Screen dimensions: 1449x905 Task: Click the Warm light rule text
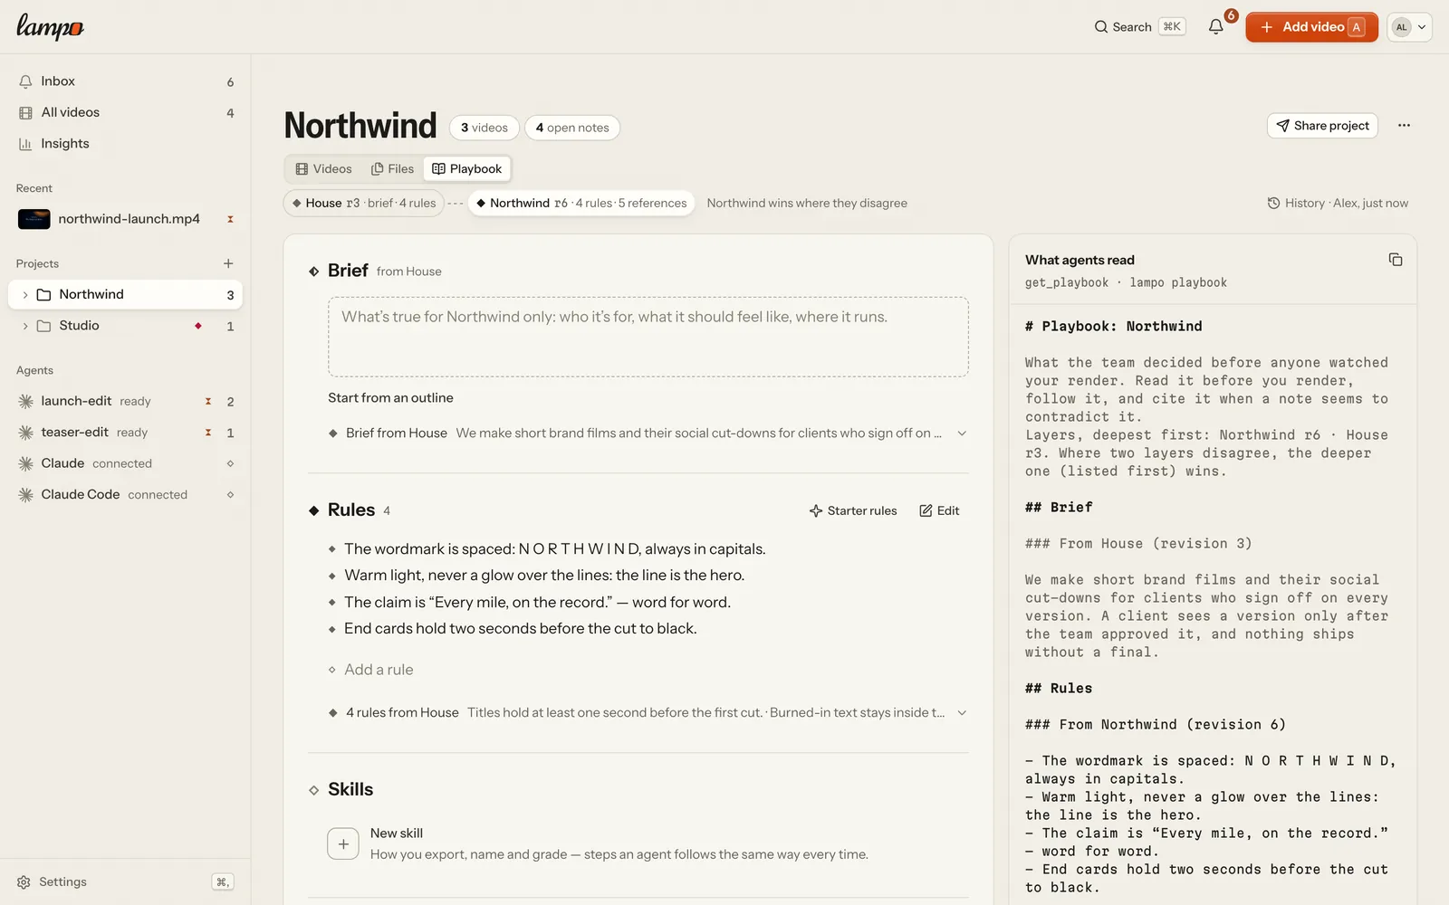coord(544,576)
